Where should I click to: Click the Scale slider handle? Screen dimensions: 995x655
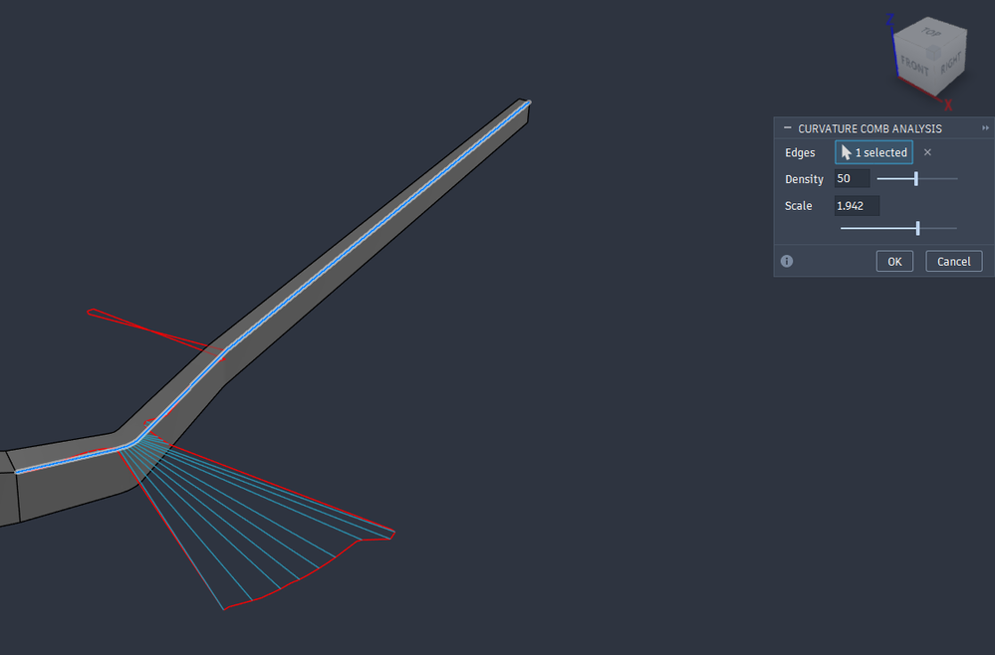click(x=918, y=228)
